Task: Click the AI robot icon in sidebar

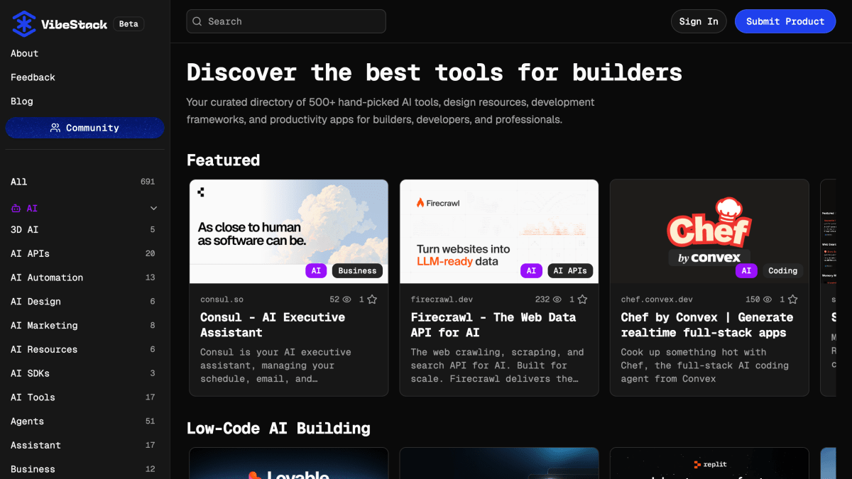Action: (x=16, y=209)
